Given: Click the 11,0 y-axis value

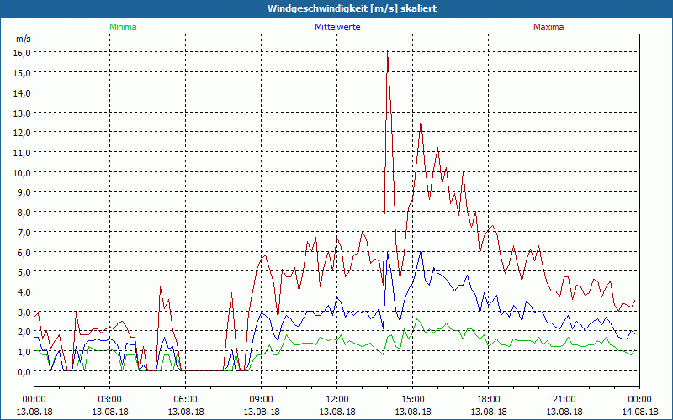Looking at the screenshot, I should tap(23, 153).
